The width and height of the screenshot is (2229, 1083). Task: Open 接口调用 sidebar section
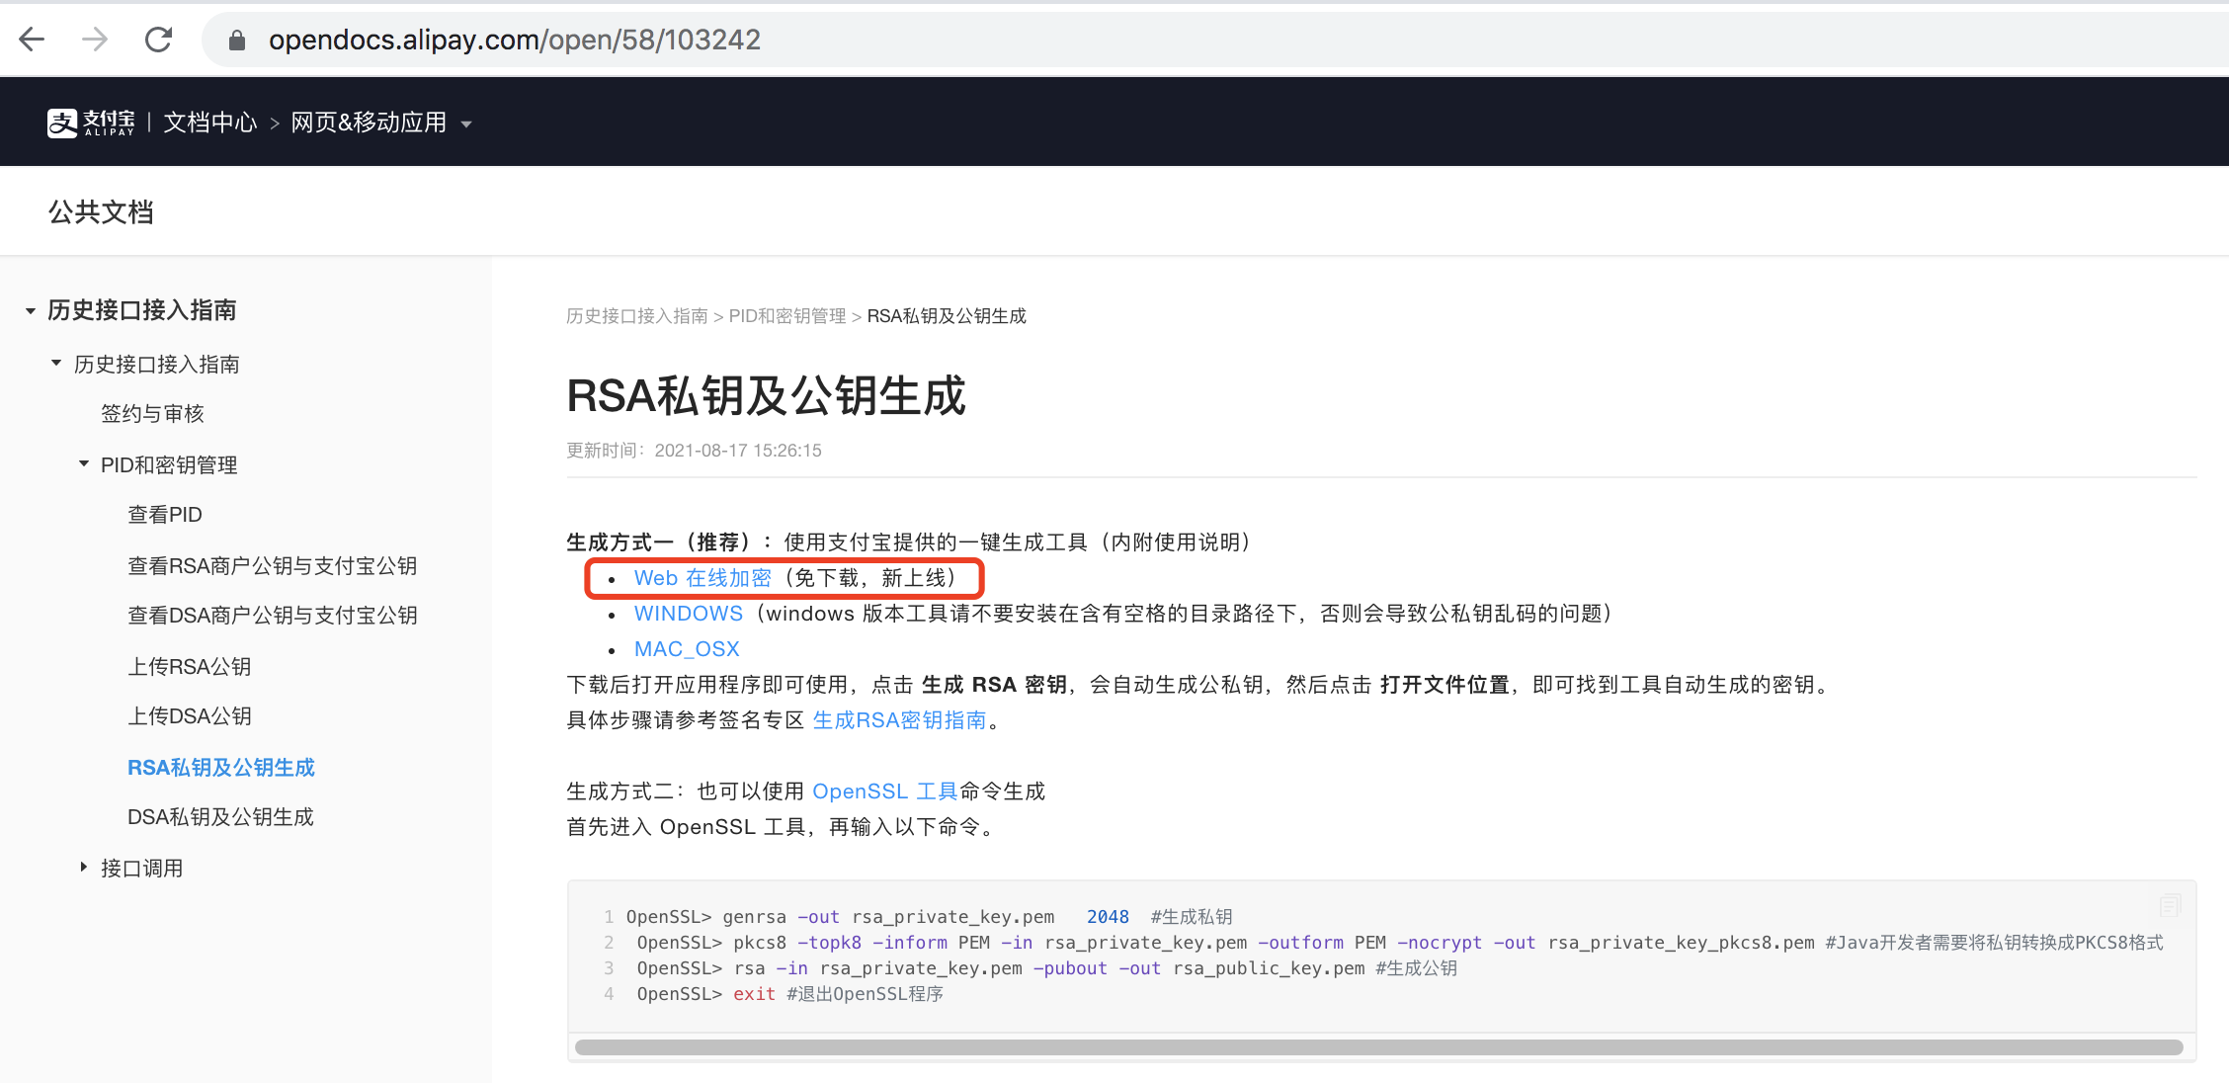(142, 869)
